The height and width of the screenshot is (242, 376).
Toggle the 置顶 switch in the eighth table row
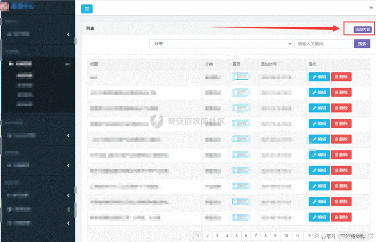click(x=241, y=186)
